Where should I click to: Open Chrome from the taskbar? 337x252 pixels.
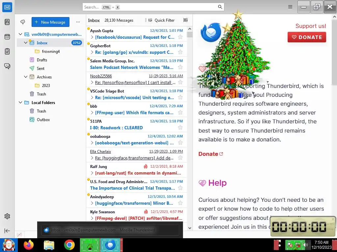[x=69, y=245]
